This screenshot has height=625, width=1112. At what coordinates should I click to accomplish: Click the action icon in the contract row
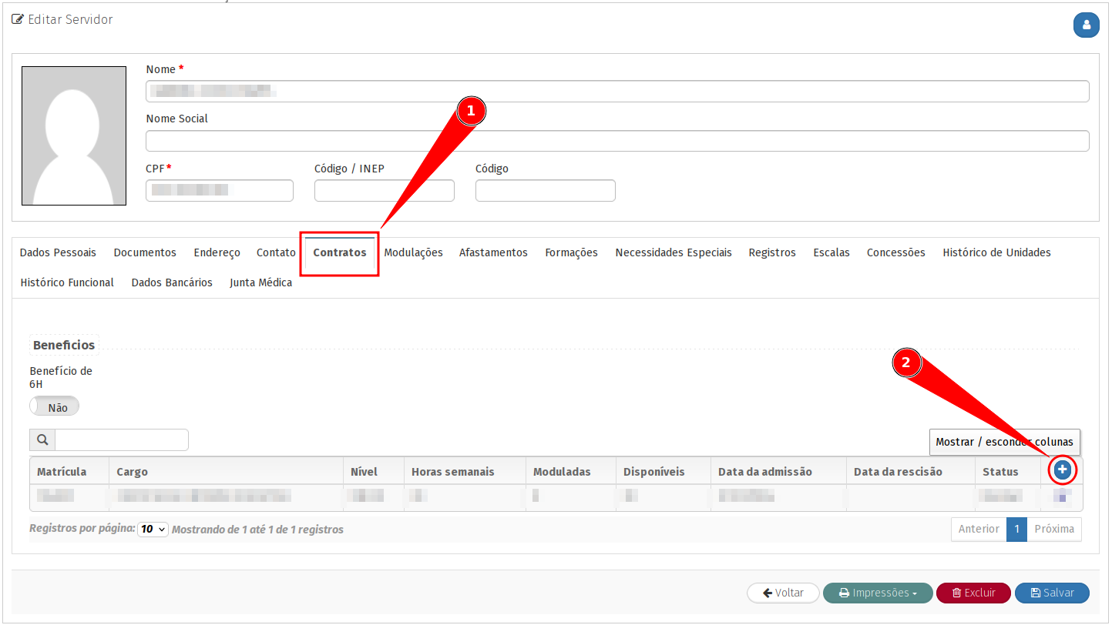pyautogui.click(x=1062, y=496)
